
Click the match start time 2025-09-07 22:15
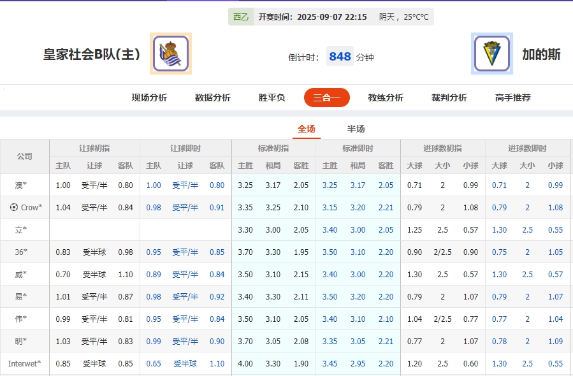[331, 17]
